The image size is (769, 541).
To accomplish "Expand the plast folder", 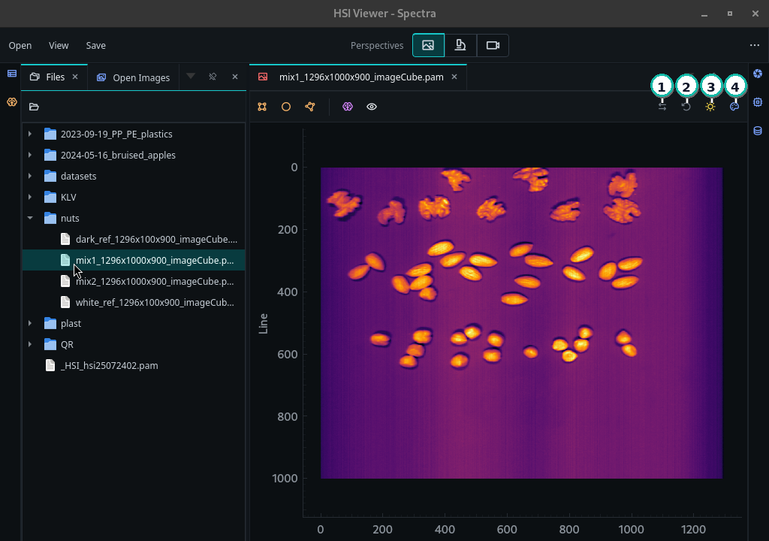I will 30,324.
